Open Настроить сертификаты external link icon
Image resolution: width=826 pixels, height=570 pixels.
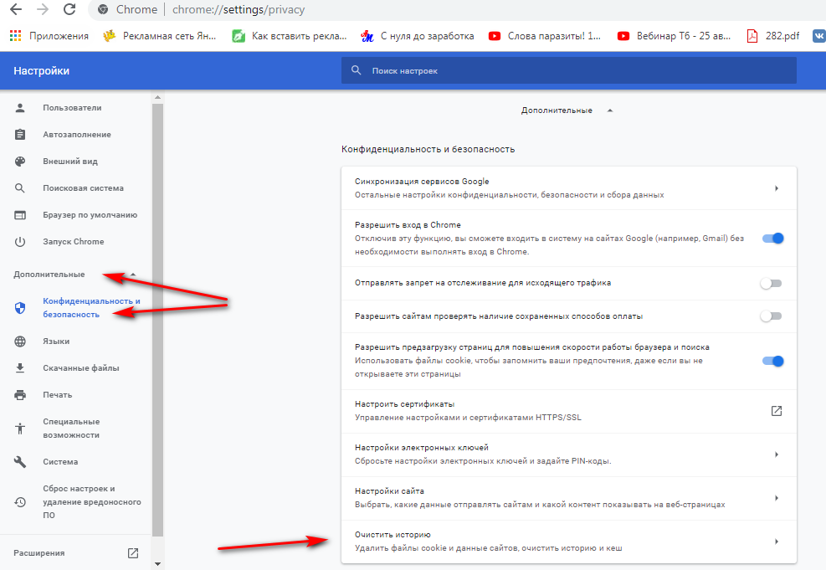pos(776,411)
